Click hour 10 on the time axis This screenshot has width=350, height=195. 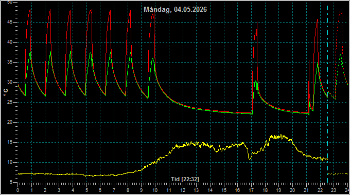tap(155, 190)
